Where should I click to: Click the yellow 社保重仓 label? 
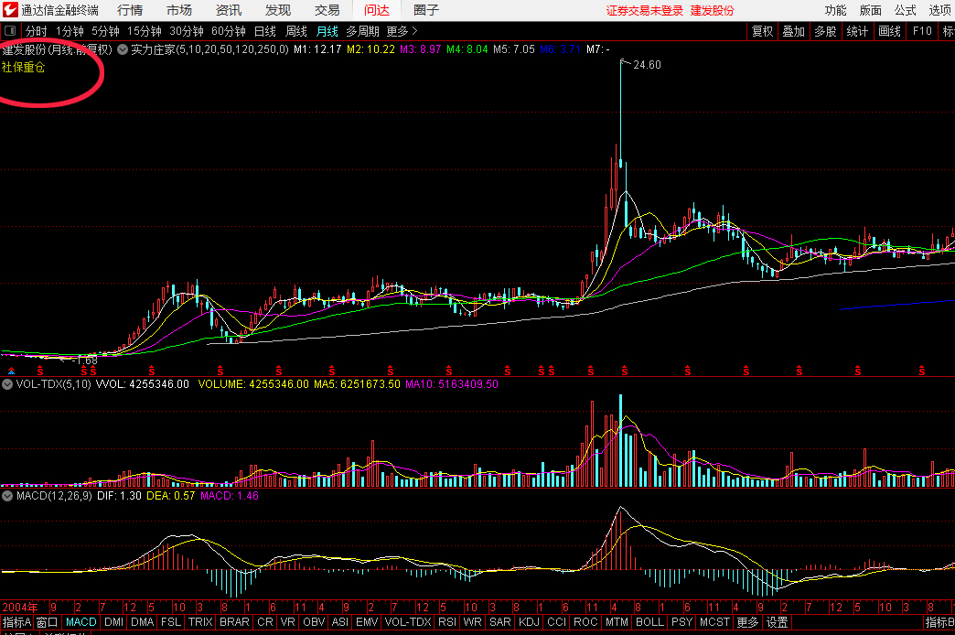tap(23, 67)
